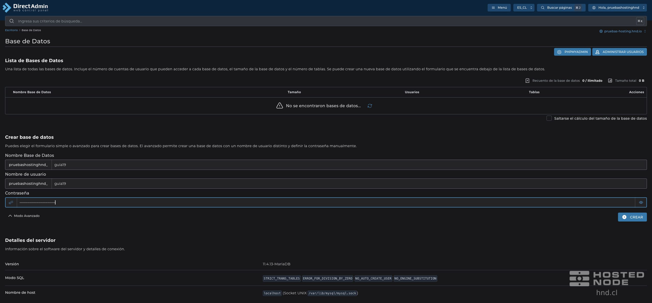The height and width of the screenshot is (303, 652).
Task: Click the Acciones column header
Action: point(637,92)
